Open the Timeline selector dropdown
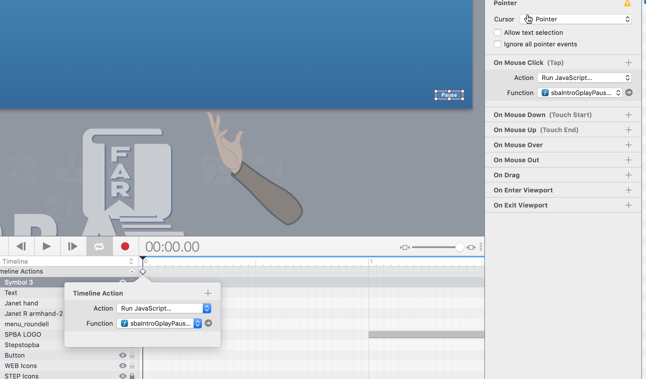The width and height of the screenshot is (646, 379). [67, 261]
